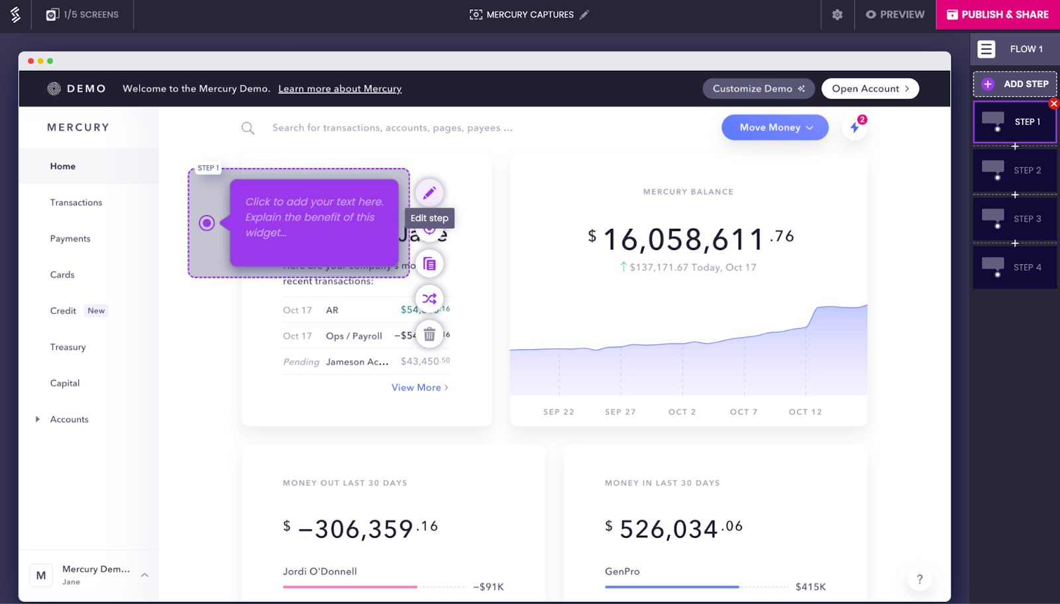This screenshot has width=1060, height=604.
Task: Expand the Accounts tree arrow
Action: coord(38,419)
